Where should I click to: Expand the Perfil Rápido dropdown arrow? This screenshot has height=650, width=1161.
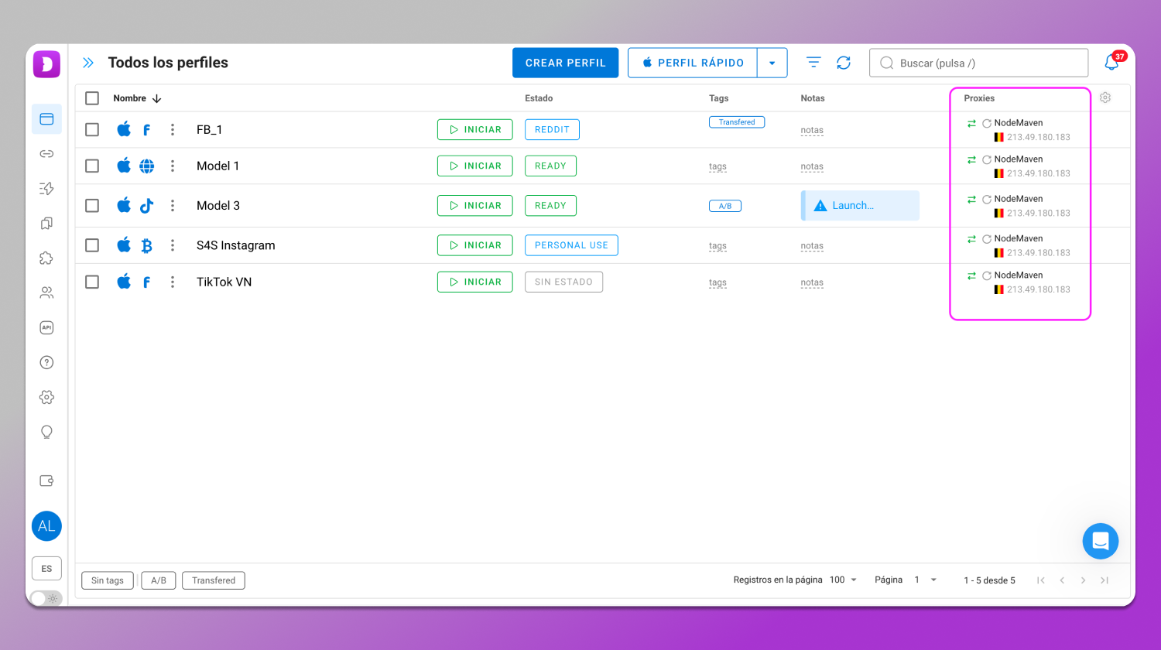coord(772,63)
